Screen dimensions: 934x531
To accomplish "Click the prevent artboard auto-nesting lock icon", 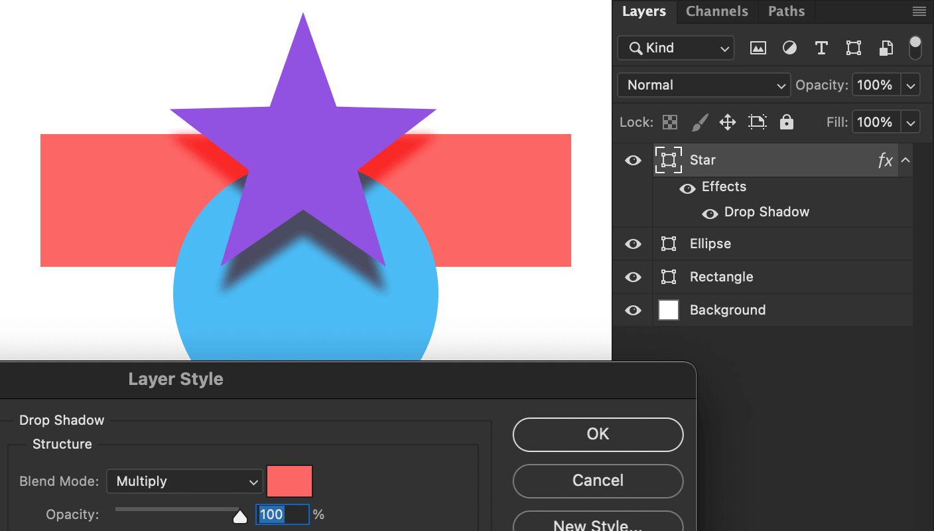I will coord(757,122).
